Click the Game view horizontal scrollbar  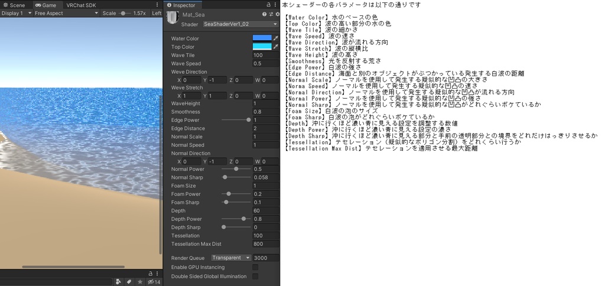pos(73,266)
